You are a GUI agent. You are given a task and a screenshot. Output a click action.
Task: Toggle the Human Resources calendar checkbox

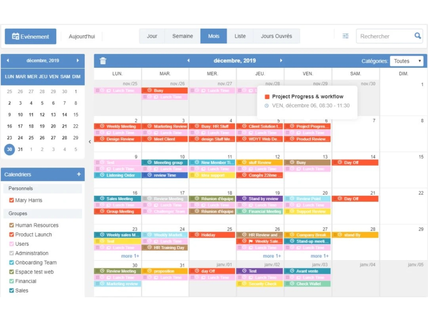click(x=11, y=225)
